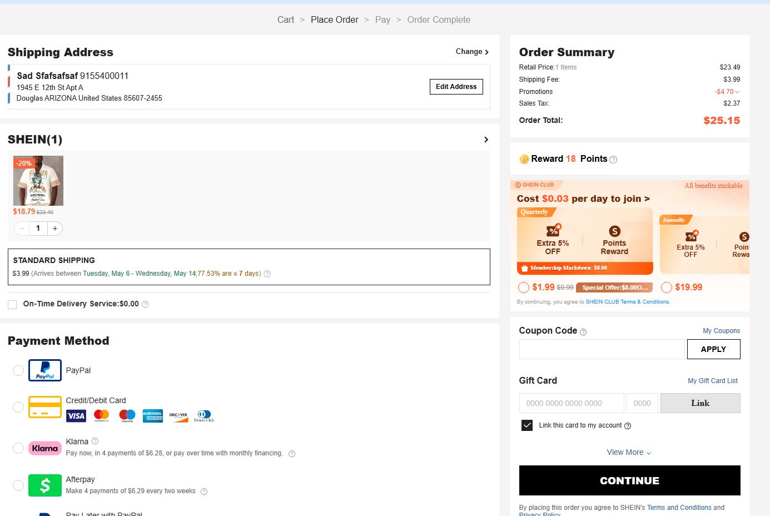This screenshot has width=770, height=516.
Task: Click the Coupon Code input field
Action: click(602, 349)
